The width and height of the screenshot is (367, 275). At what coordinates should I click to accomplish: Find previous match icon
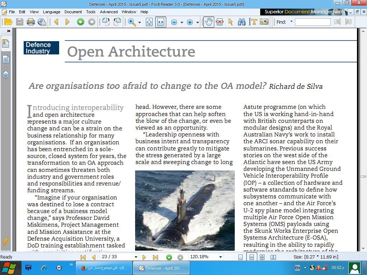337,22
